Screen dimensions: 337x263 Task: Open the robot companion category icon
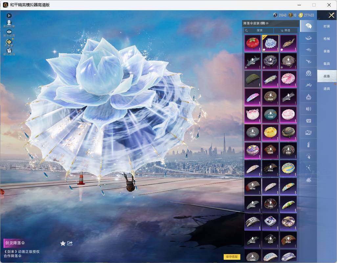pyautogui.click(x=308, y=97)
